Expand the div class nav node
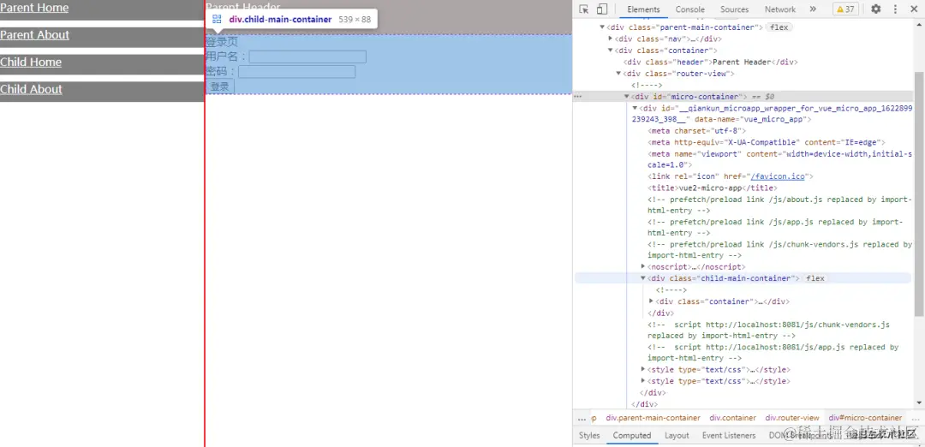The width and height of the screenshot is (925, 447). click(x=611, y=39)
